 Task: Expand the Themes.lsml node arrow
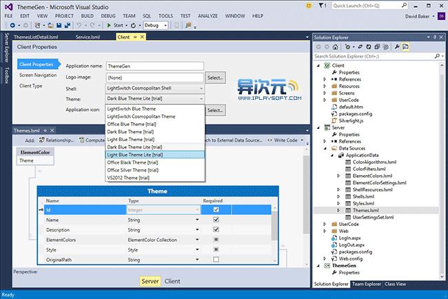click(338, 210)
